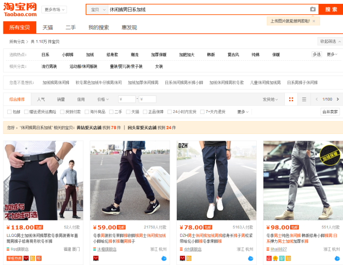Screen dimensions: 343x265
Task: Sort results by 销量
Action: [x=61, y=99]
